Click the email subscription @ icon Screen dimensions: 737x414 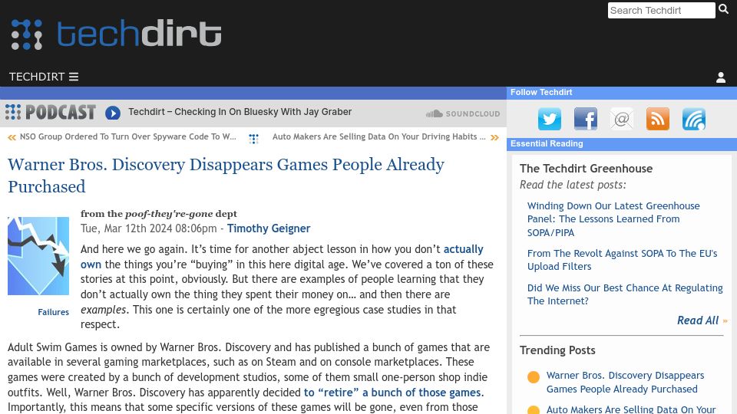(621, 119)
